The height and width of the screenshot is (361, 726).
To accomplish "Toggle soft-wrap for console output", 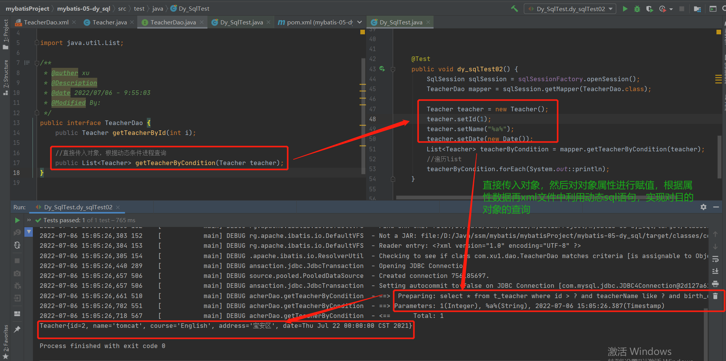I will [x=715, y=259].
